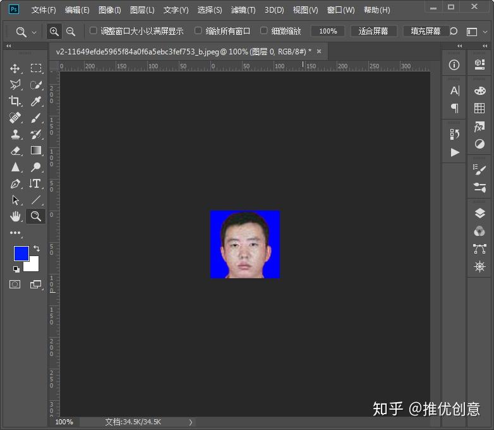Open the Paragraph panel icon
Viewport: 494px width, 430px height.
(455, 108)
